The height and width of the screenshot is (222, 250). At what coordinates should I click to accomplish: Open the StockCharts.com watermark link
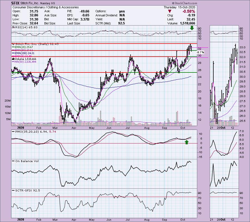coord(184,3)
